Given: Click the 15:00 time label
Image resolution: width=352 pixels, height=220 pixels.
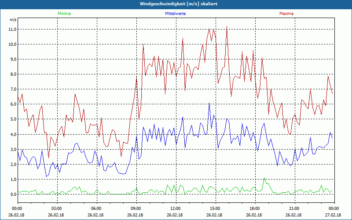Looking at the screenshot, I should pos(215,209).
